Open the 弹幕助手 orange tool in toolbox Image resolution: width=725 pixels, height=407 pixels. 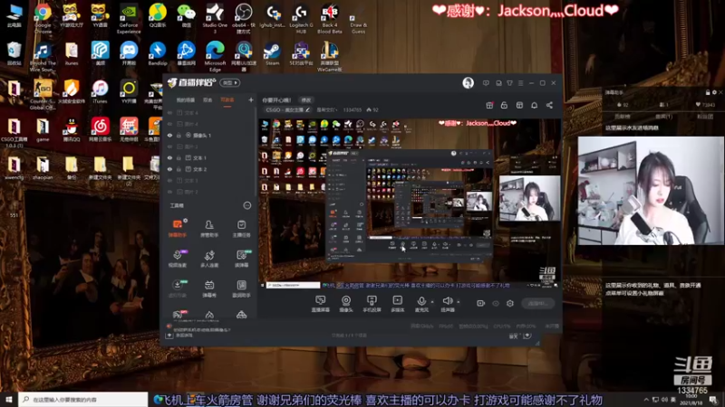[178, 228]
